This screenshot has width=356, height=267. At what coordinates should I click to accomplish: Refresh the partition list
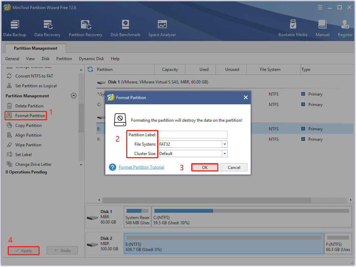pyautogui.click(x=90, y=70)
